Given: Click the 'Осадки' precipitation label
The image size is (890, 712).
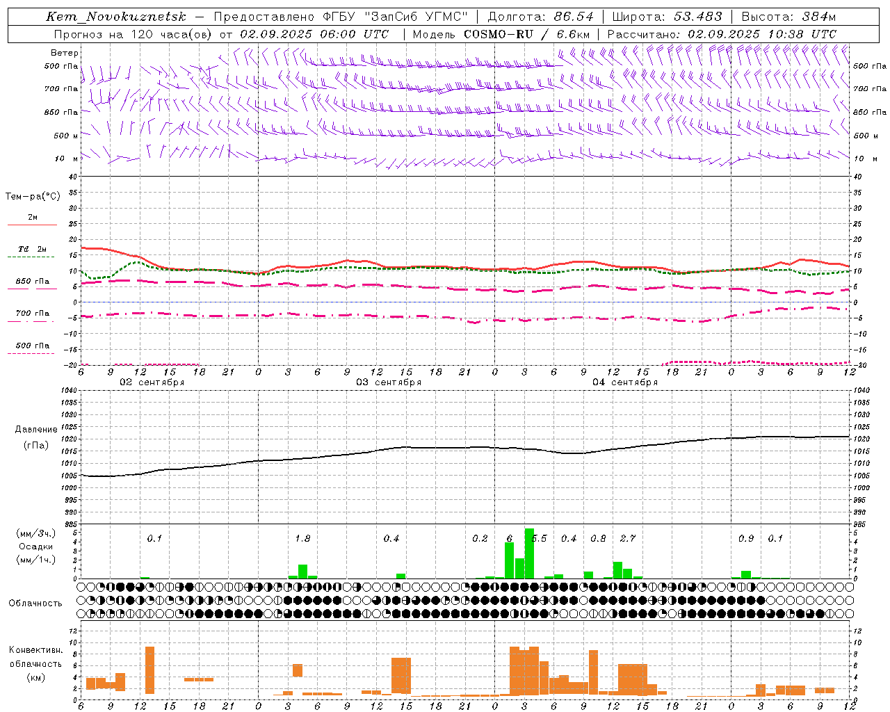Looking at the screenshot, I should [x=35, y=547].
